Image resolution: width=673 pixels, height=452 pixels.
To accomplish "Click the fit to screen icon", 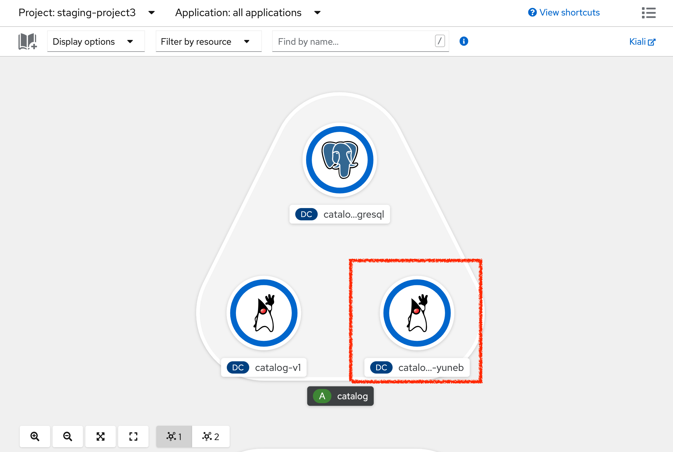I will [x=101, y=436].
